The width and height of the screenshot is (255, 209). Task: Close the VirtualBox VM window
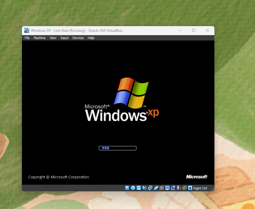(x=207, y=31)
